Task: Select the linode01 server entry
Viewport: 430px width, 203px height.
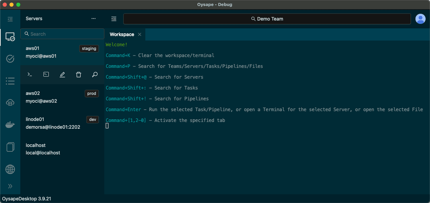Action: [62, 123]
